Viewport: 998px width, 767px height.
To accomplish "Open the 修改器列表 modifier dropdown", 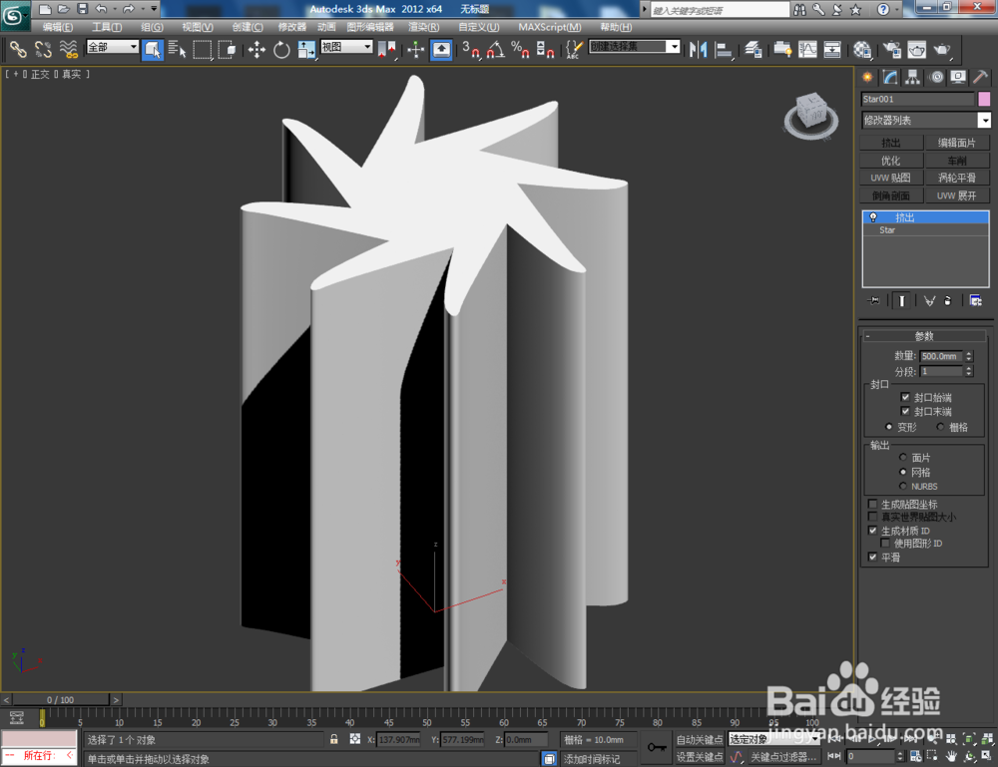I will [x=984, y=120].
